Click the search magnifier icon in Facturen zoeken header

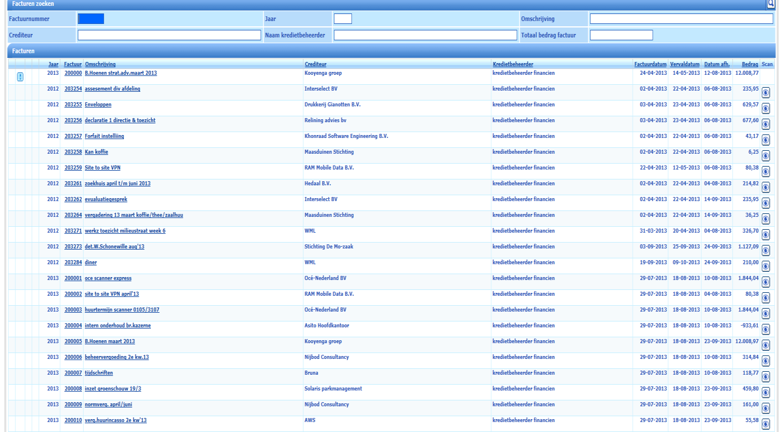point(771,4)
